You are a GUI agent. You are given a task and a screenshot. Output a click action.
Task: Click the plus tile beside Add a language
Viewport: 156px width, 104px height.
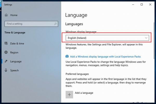(69, 95)
